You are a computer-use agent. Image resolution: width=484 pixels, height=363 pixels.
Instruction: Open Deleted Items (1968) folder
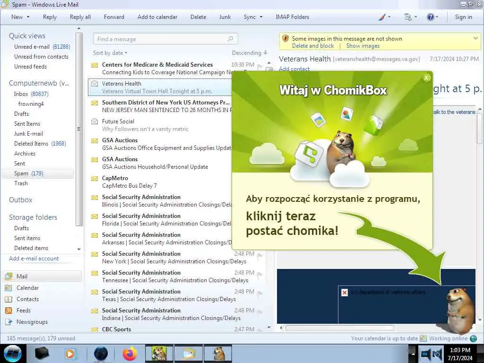(40, 144)
